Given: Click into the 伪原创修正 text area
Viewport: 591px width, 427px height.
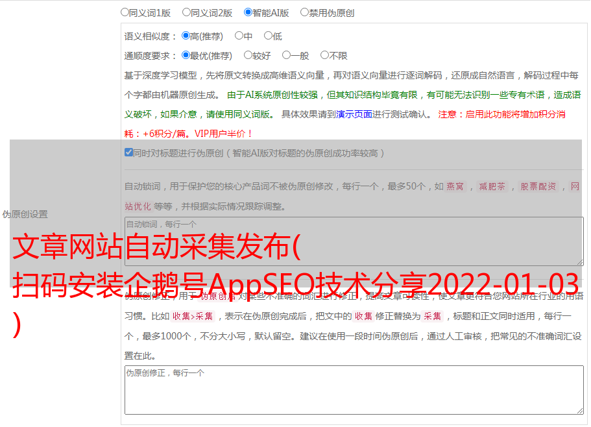Looking at the screenshot, I should coord(353,389).
